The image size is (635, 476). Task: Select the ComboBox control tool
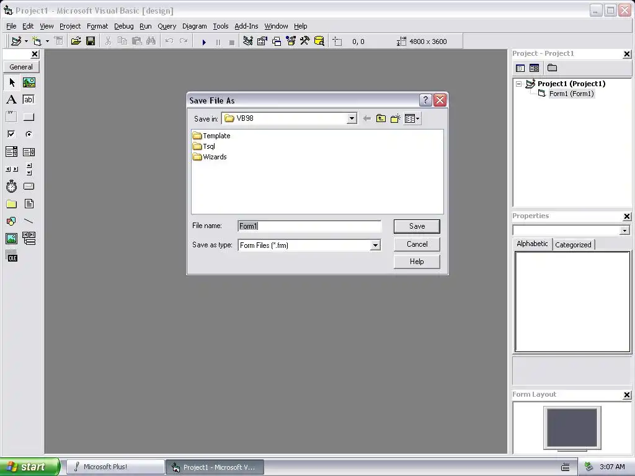click(12, 152)
